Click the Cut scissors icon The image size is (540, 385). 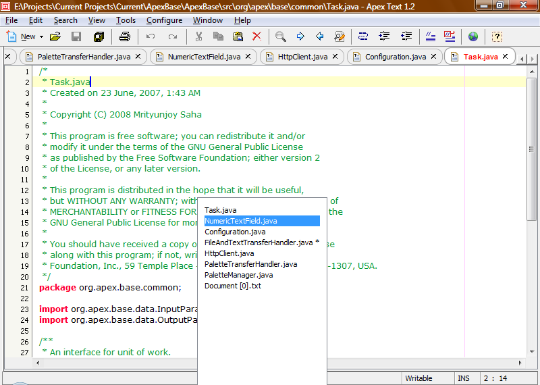(198, 36)
